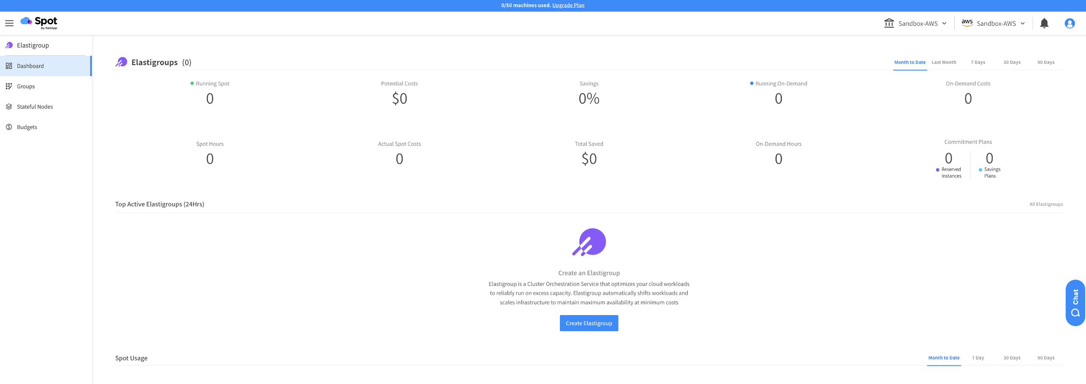Switch to Last Month tab in Elastigroups
The image size is (1086, 384).
click(944, 62)
